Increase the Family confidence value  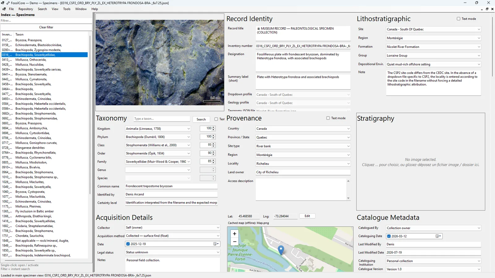[213, 160]
